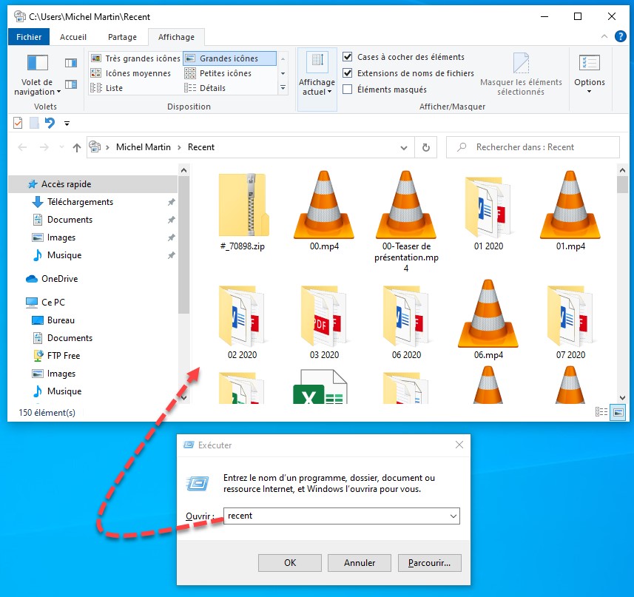
Task: Click the refresh button beside address bar
Action: coord(425,147)
